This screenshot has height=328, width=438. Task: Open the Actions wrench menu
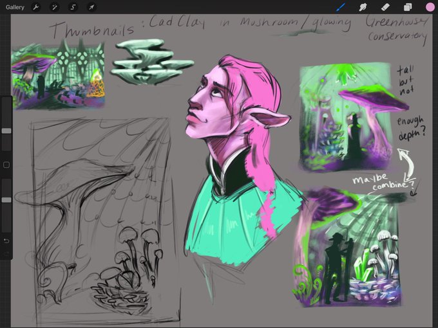pyautogui.click(x=36, y=7)
